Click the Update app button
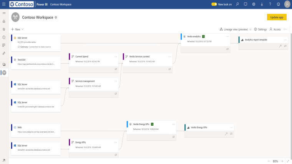The width and height of the screenshot is (292, 164). click(277, 17)
